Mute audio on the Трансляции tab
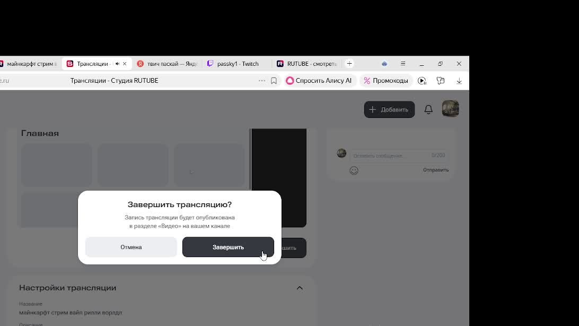 point(117,64)
